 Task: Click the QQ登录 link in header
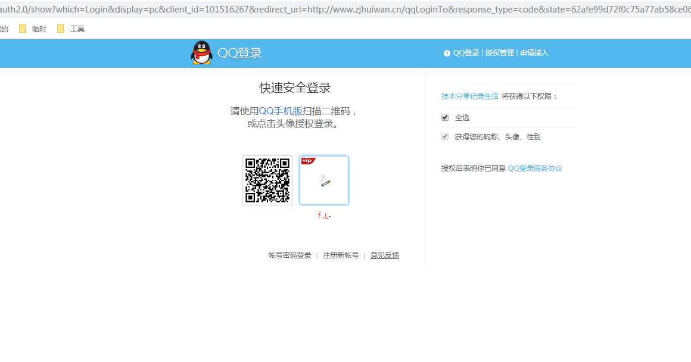coord(466,53)
